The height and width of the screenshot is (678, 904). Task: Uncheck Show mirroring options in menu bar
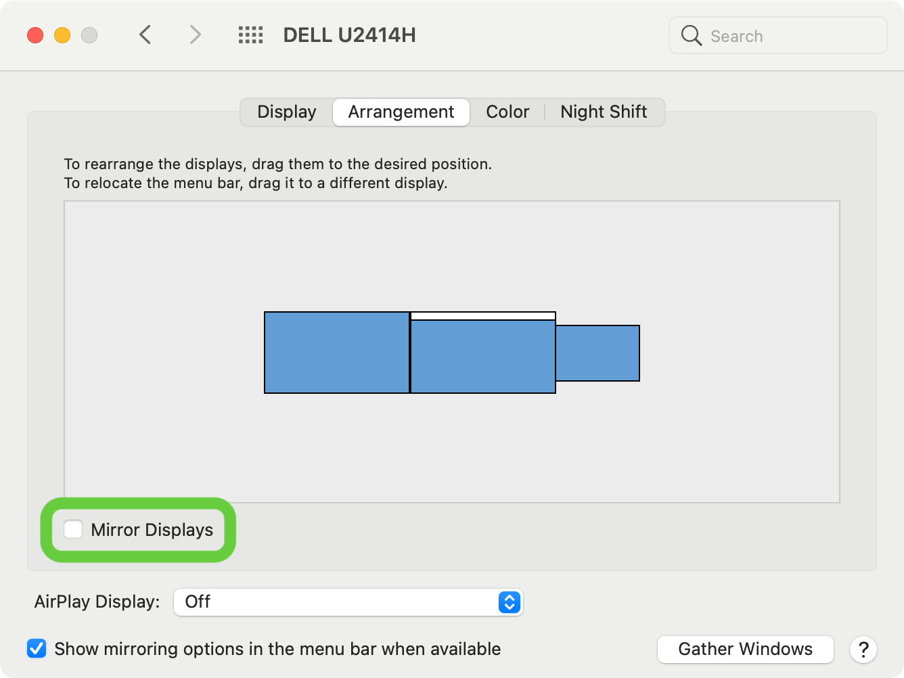(37, 649)
